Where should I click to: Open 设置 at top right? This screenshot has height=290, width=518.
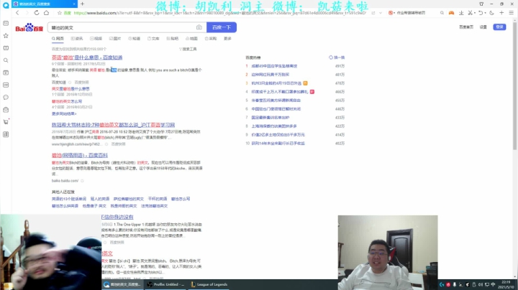tap(483, 27)
